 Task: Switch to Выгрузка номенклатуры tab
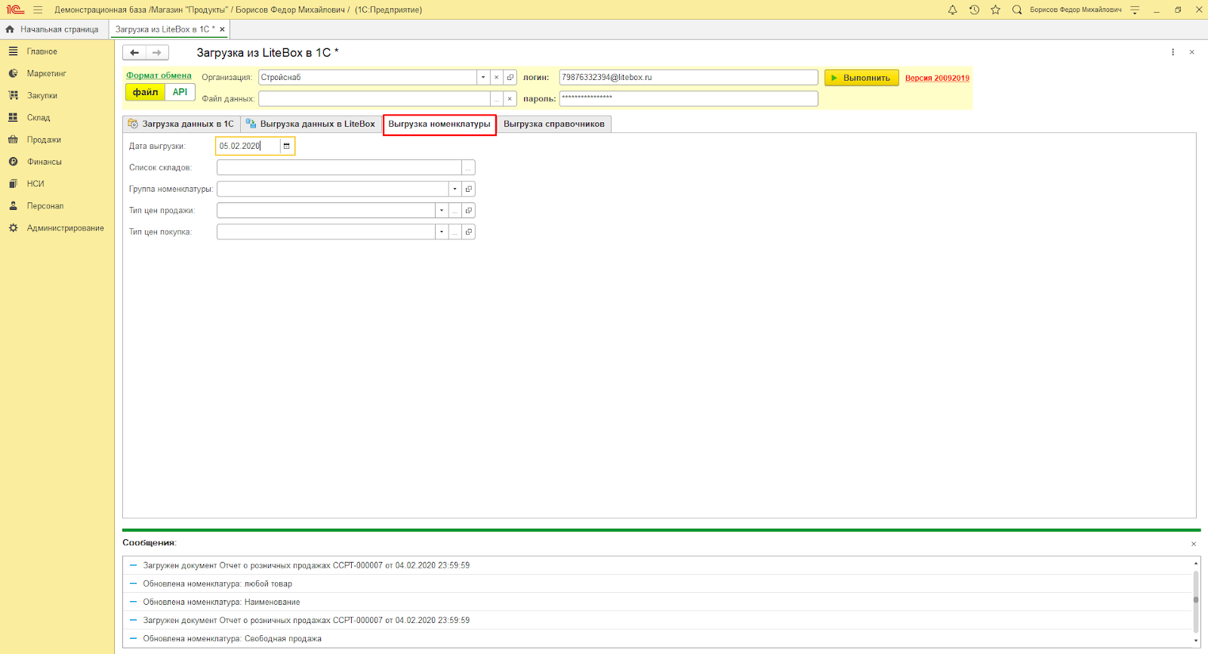pos(439,124)
